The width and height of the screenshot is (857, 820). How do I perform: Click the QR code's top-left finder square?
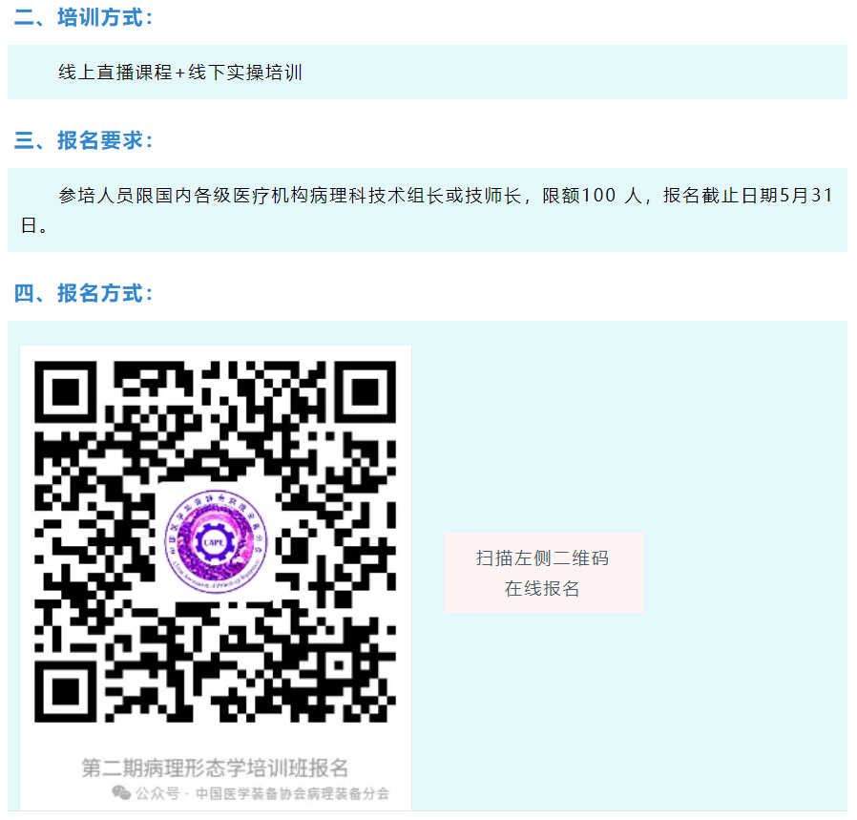point(66,392)
